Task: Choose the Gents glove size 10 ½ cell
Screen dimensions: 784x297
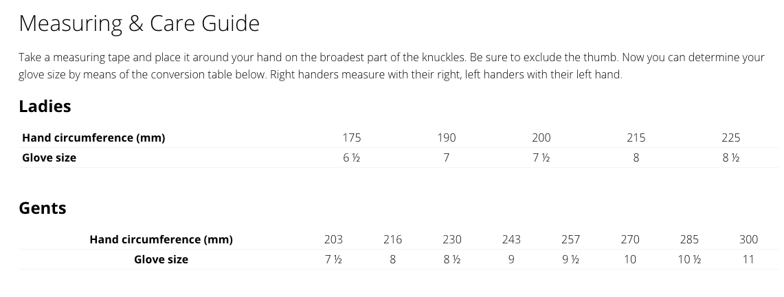Action: tap(689, 259)
